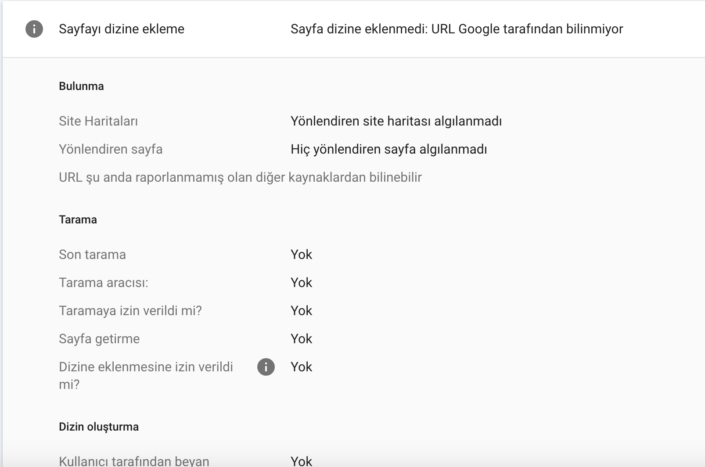Click the Son tarama label
The height and width of the screenshot is (467, 705).
pyautogui.click(x=92, y=255)
